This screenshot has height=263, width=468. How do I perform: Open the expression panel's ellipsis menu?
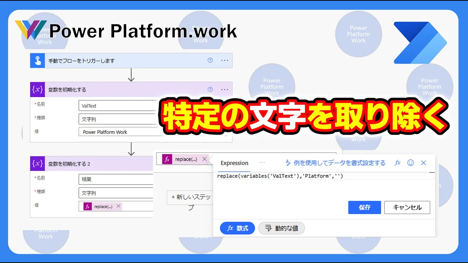click(x=262, y=163)
